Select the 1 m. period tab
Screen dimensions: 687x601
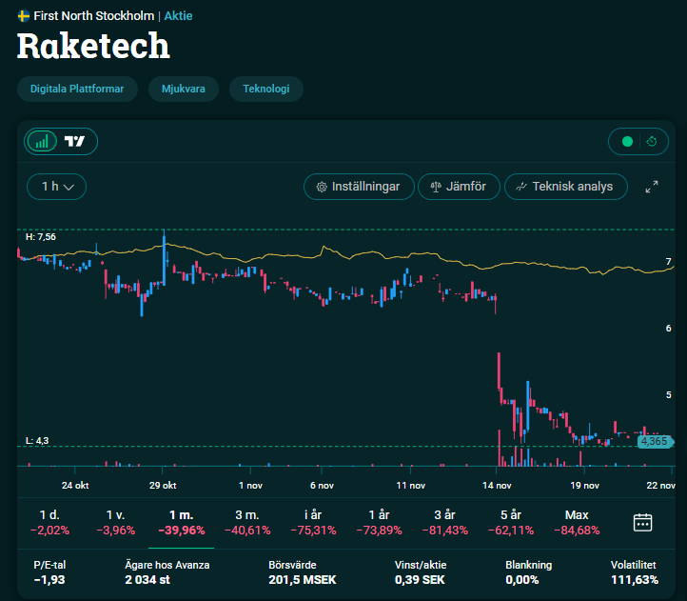click(182, 523)
